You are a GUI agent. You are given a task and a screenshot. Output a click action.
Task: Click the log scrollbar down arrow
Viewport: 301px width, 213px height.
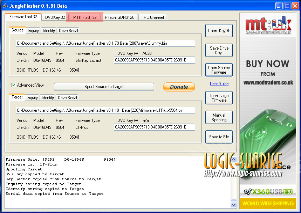click(x=234, y=205)
